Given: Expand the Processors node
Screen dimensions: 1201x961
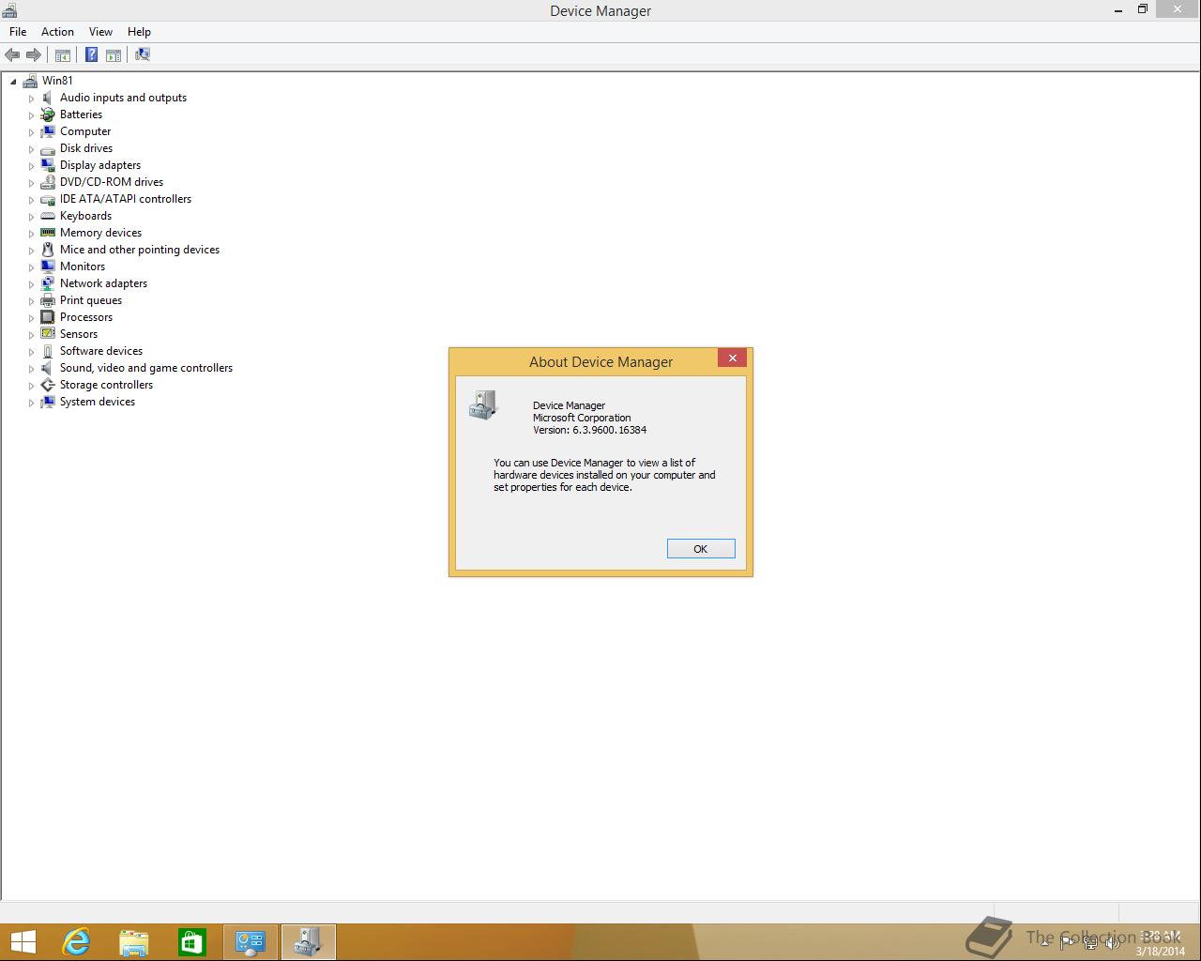Looking at the screenshot, I should pyautogui.click(x=31, y=317).
